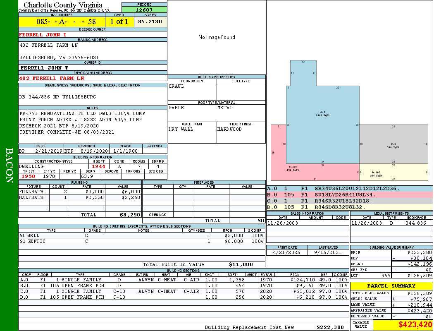
Task: Click RCLND value $142,196
Action: pyautogui.click(x=420, y=264)
